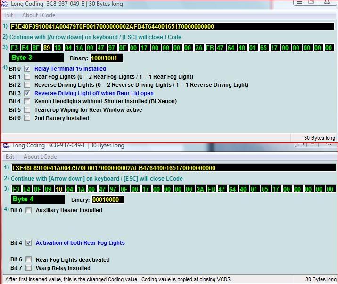Open About LCode in the Byte 4 window
The image size is (338, 284).
[x=40, y=157]
